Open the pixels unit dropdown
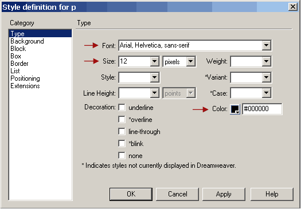 190,61
